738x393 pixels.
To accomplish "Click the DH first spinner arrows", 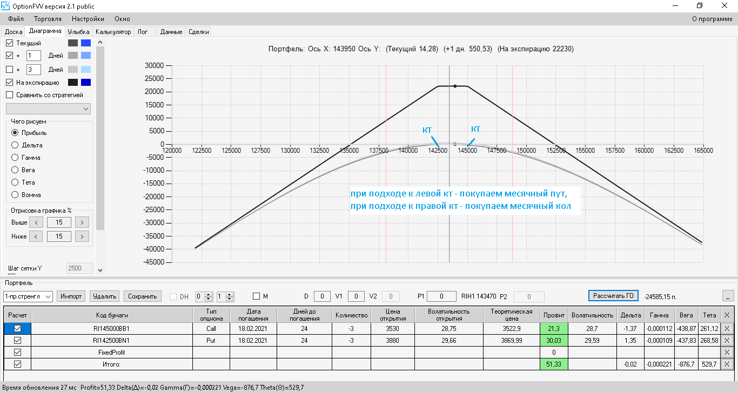I will coord(209,296).
